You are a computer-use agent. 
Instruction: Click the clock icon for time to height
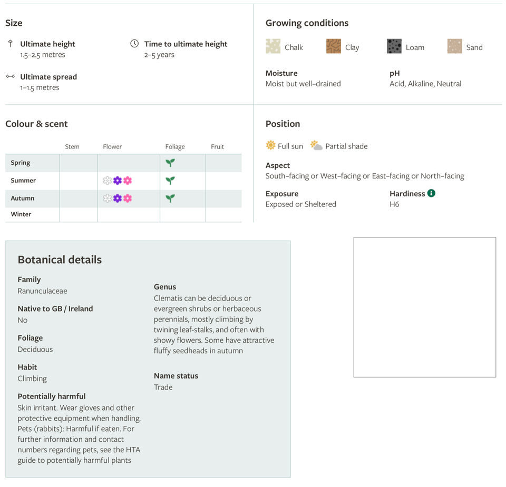pos(134,44)
